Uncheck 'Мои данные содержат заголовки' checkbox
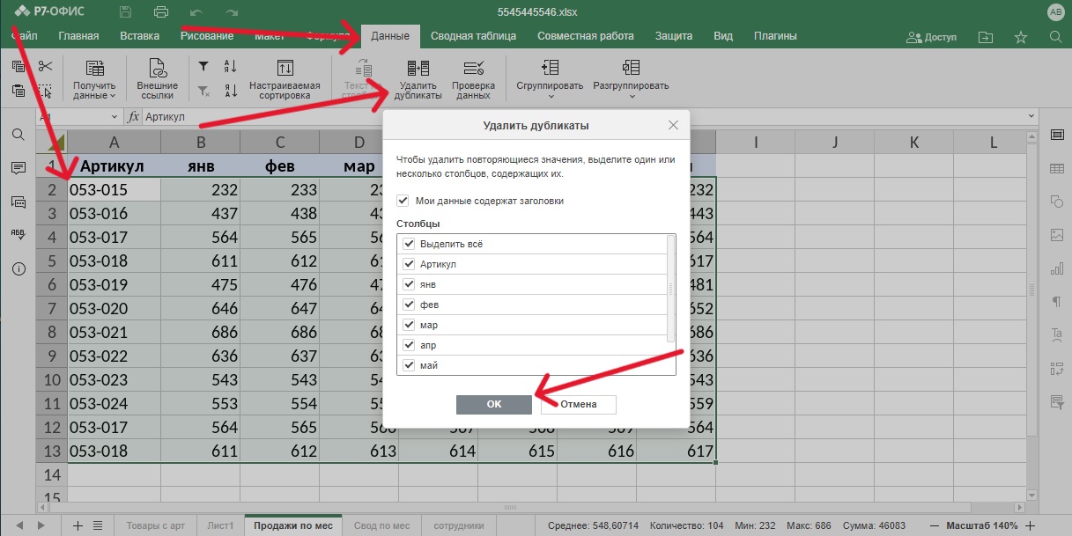 click(403, 201)
